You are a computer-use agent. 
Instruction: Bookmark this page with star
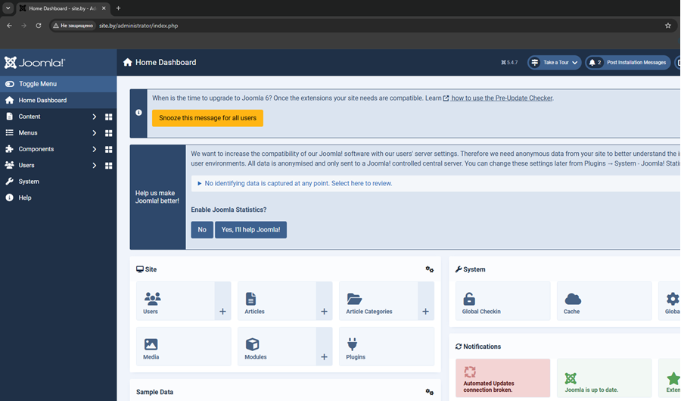668,26
